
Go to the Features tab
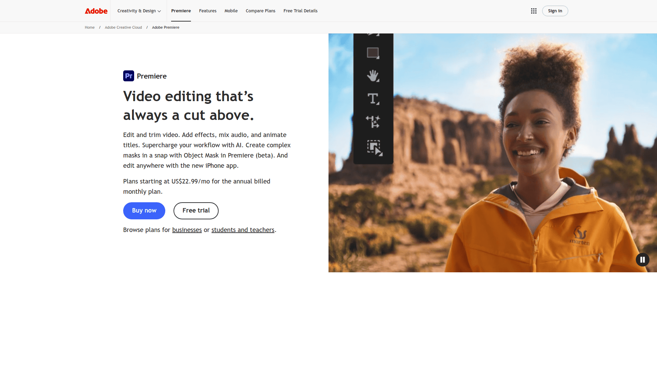pos(208,11)
